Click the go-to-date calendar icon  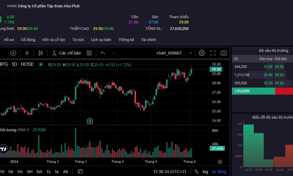(x=80, y=172)
